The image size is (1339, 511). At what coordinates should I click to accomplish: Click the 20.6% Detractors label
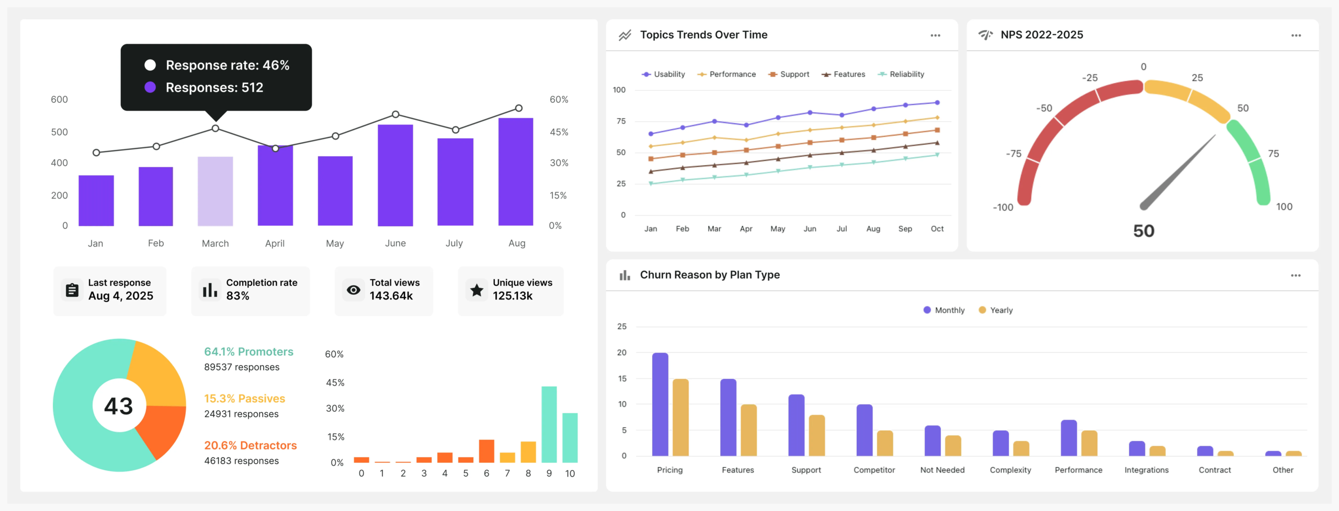250,445
